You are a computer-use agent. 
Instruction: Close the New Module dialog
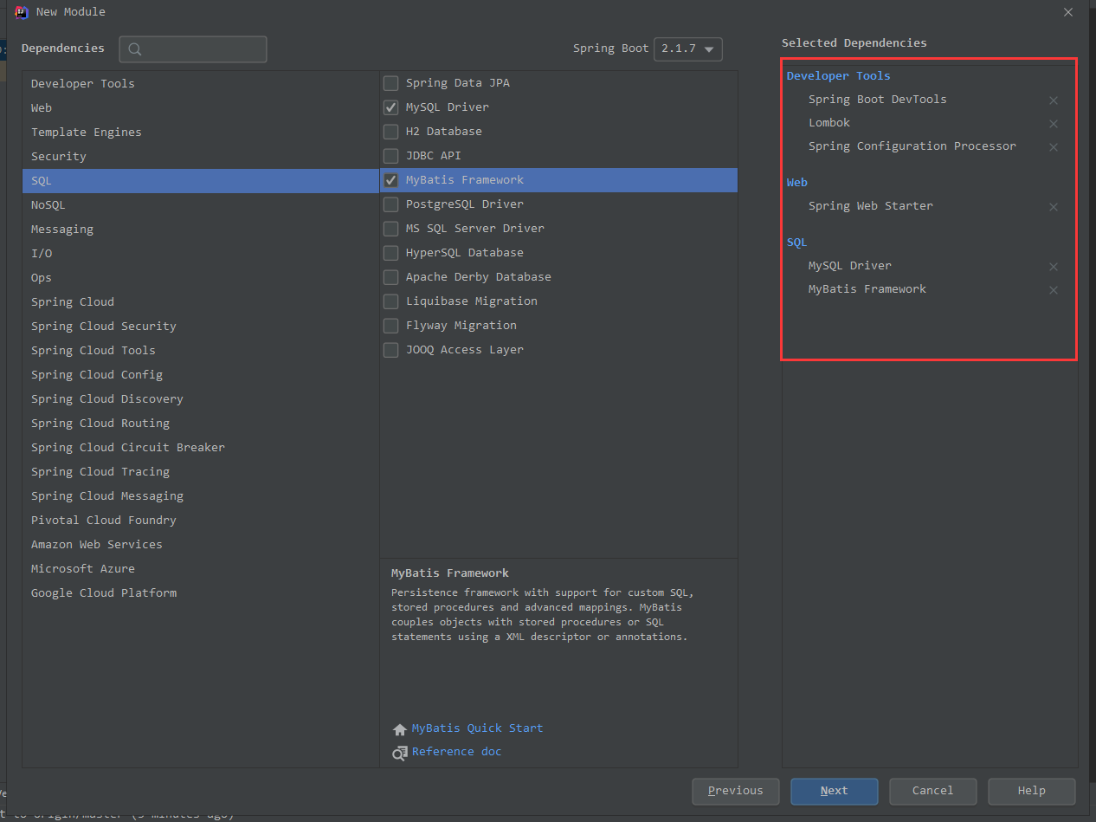[x=1067, y=12]
